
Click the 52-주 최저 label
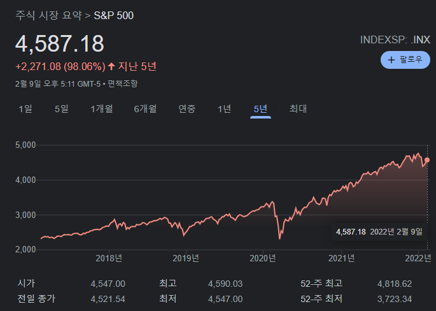point(321,299)
